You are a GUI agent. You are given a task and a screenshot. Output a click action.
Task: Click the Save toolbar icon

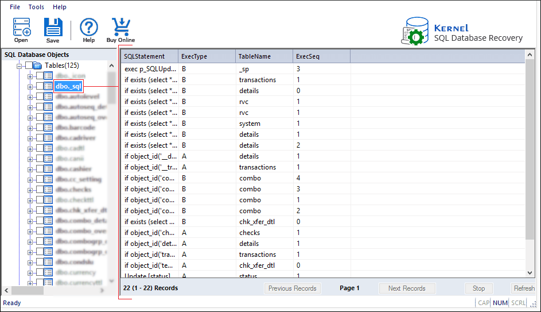53,28
